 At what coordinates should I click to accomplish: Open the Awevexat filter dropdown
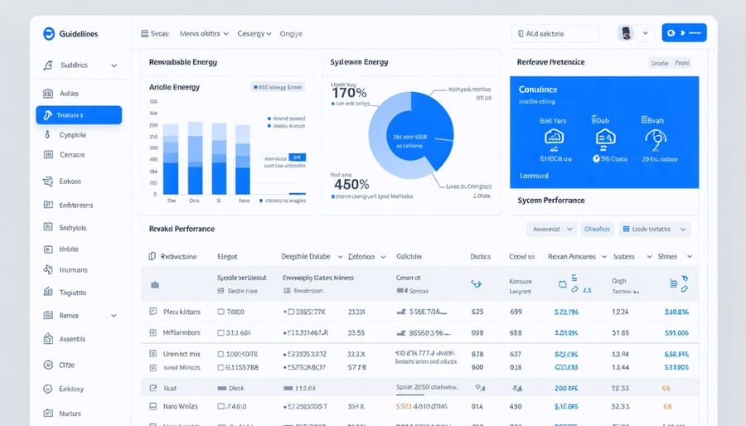coord(551,229)
